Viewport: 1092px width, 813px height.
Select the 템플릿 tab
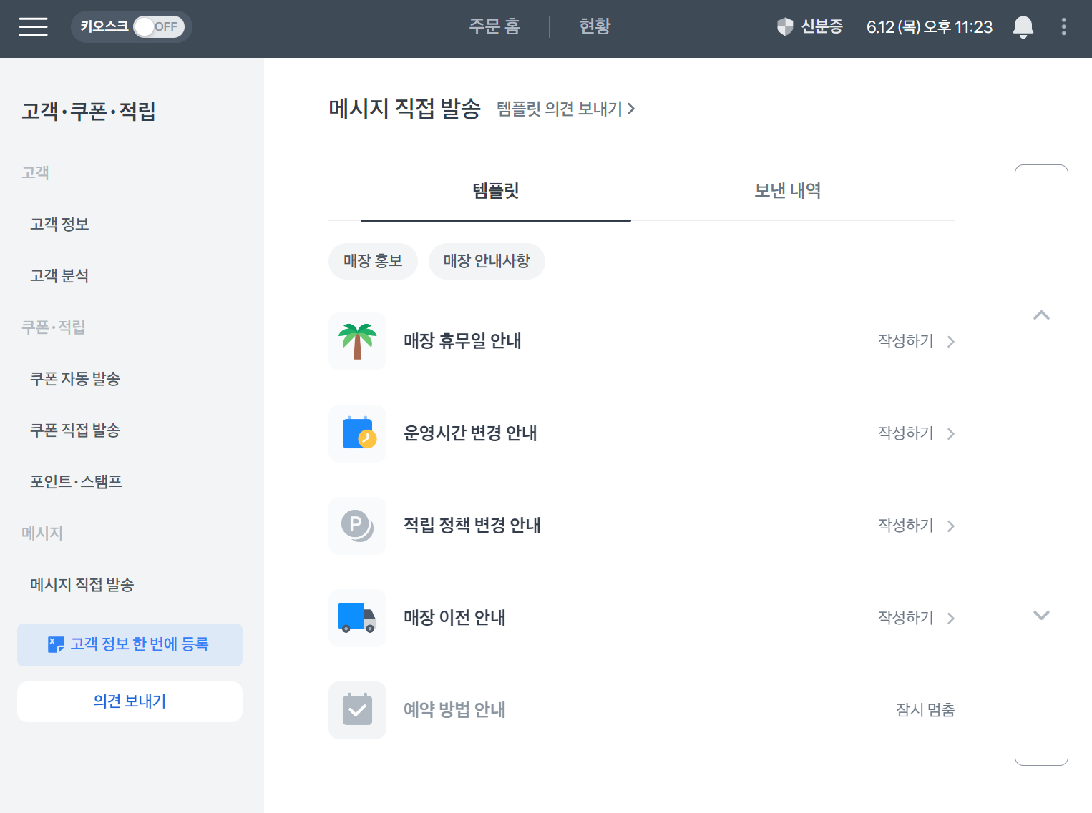[495, 191]
